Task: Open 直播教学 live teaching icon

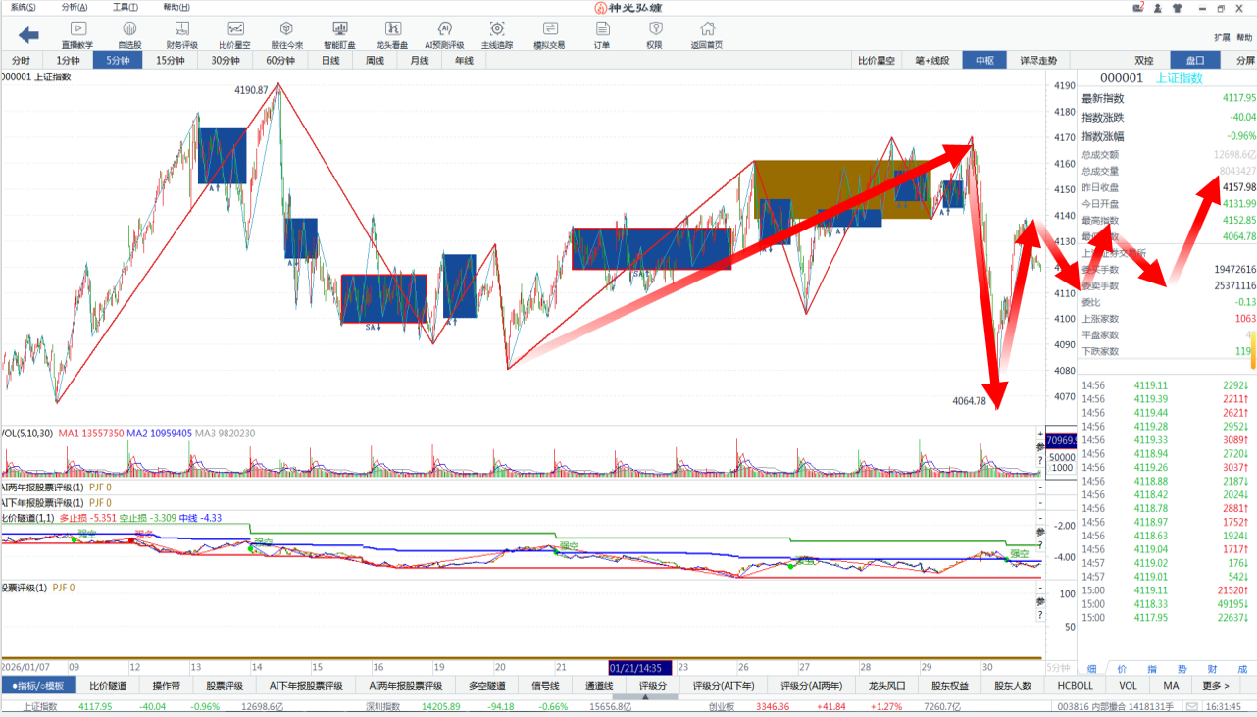Action: (x=77, y=34)
